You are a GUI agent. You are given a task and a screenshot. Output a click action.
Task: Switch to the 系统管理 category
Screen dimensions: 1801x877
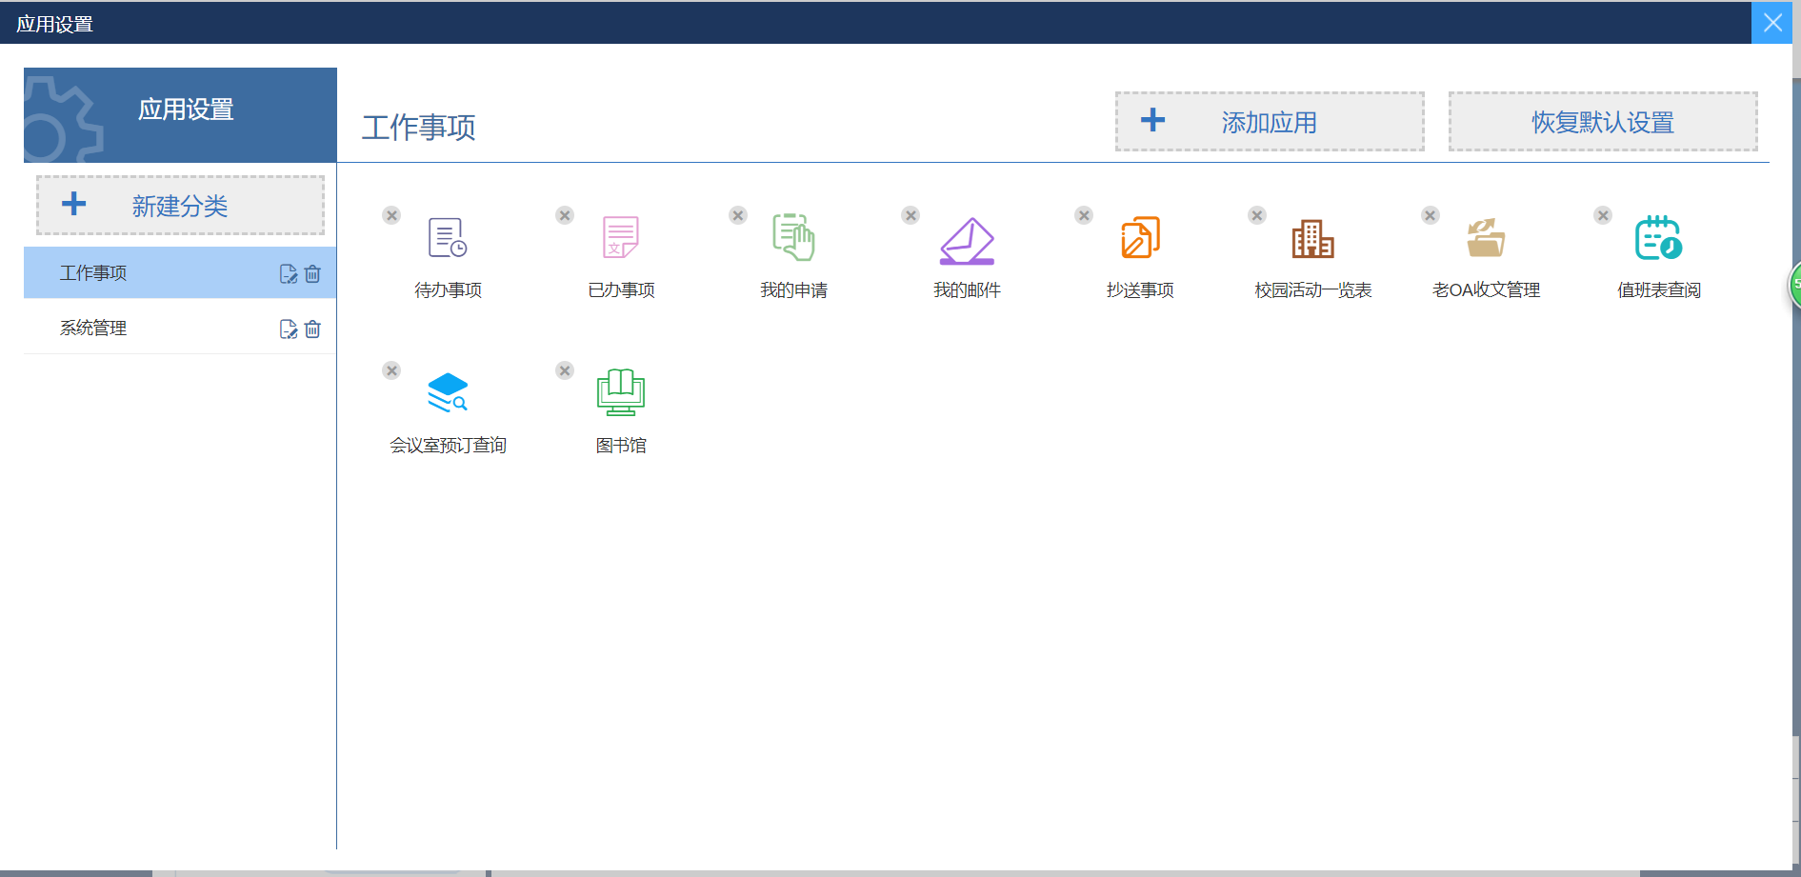(x=93, y=329)
